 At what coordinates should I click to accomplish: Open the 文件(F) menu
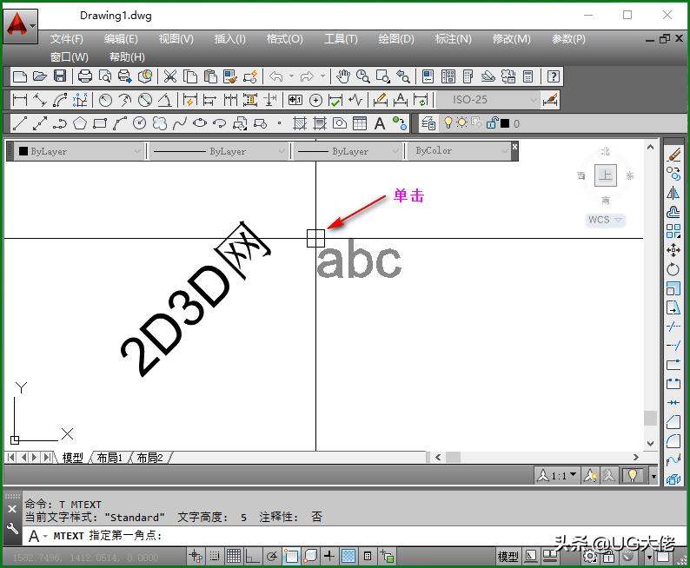point(66,39)
